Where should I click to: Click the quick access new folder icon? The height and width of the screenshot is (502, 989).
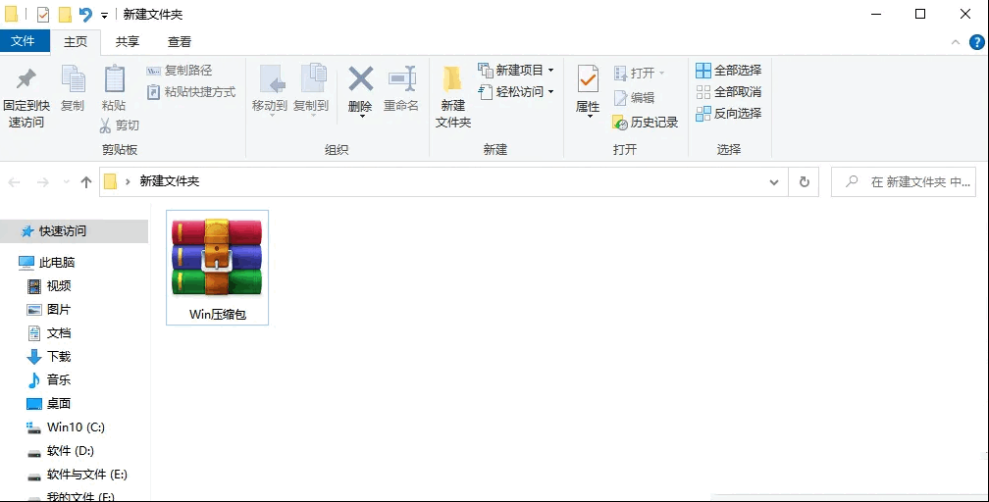tap(65, 14)
